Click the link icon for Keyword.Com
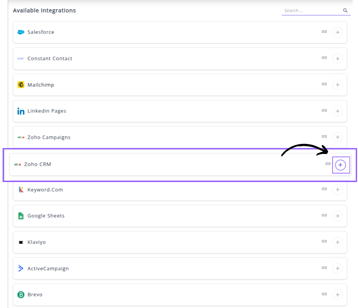Viewport: 358px width, 308px height. click(x=324, y=189)
